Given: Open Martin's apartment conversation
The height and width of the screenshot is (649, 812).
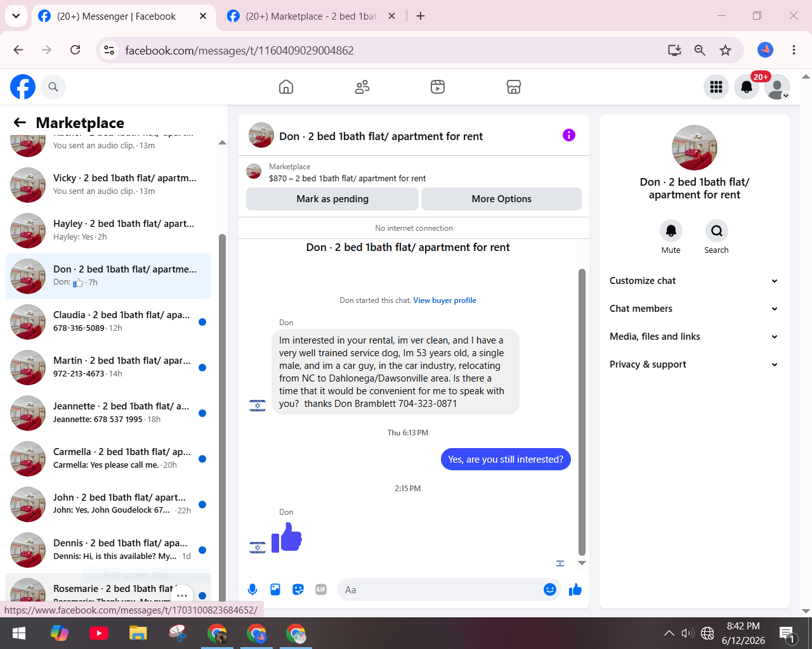Looking at the screenshot, I should click(108, 367).
